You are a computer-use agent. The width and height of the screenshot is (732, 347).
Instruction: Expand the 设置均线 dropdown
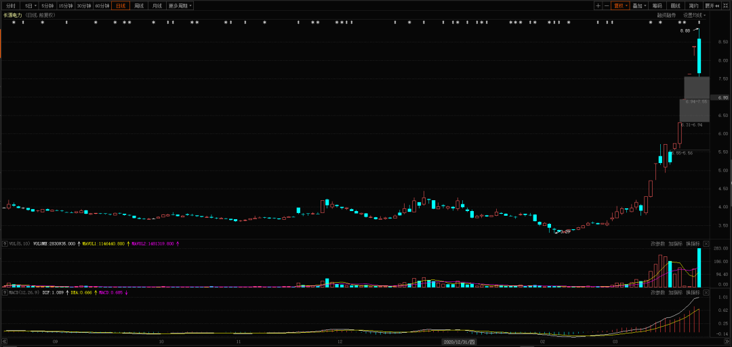694,15
